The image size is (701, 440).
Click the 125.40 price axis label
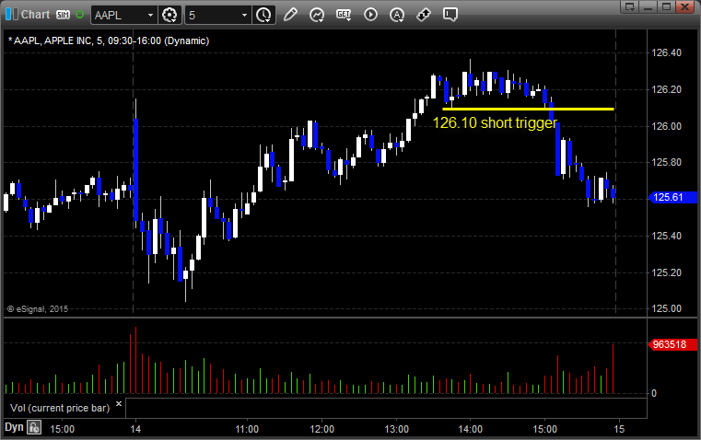point(667,236)
